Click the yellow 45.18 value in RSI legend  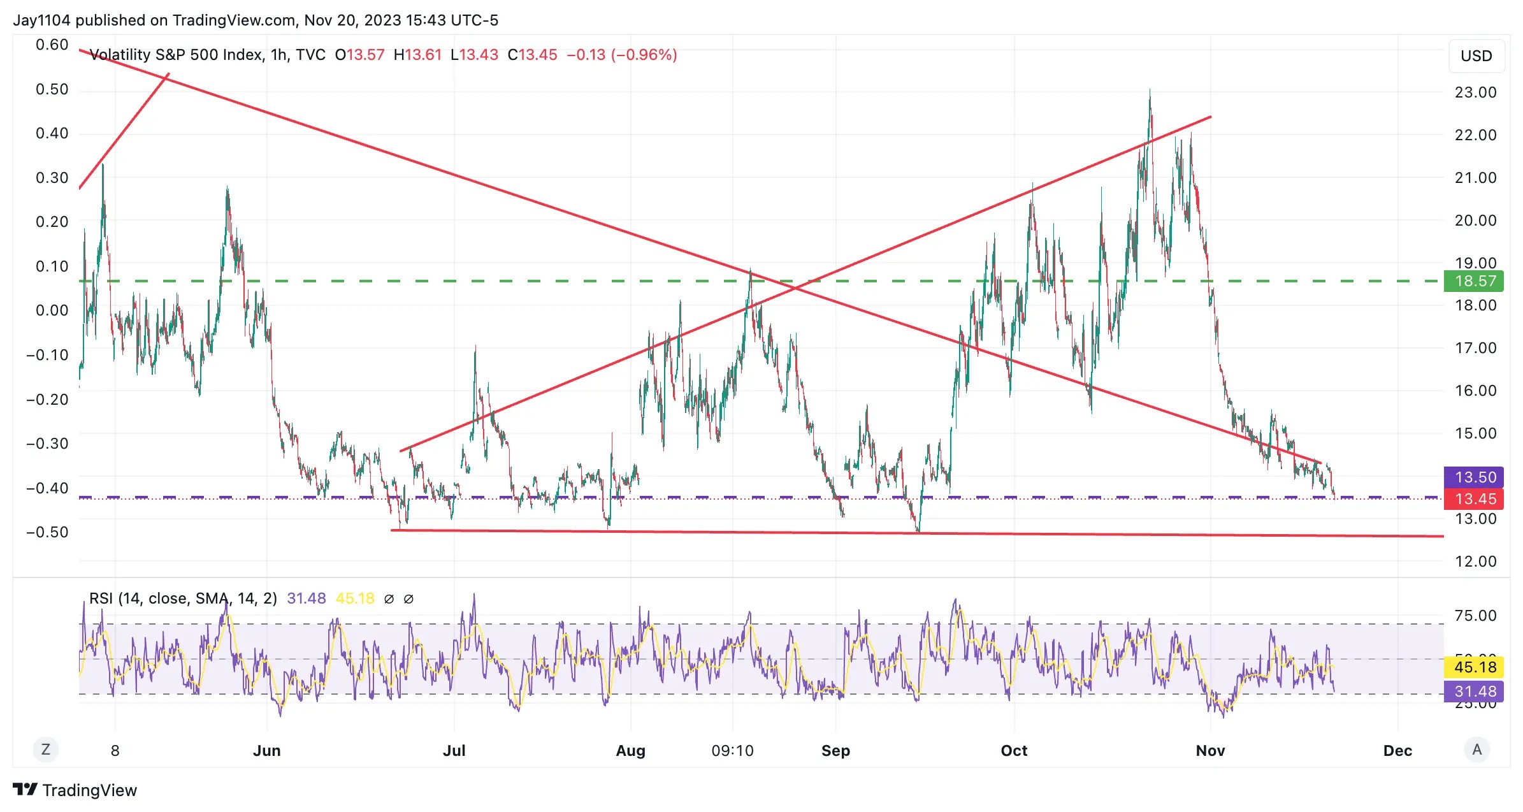click(x=356, y=598)
